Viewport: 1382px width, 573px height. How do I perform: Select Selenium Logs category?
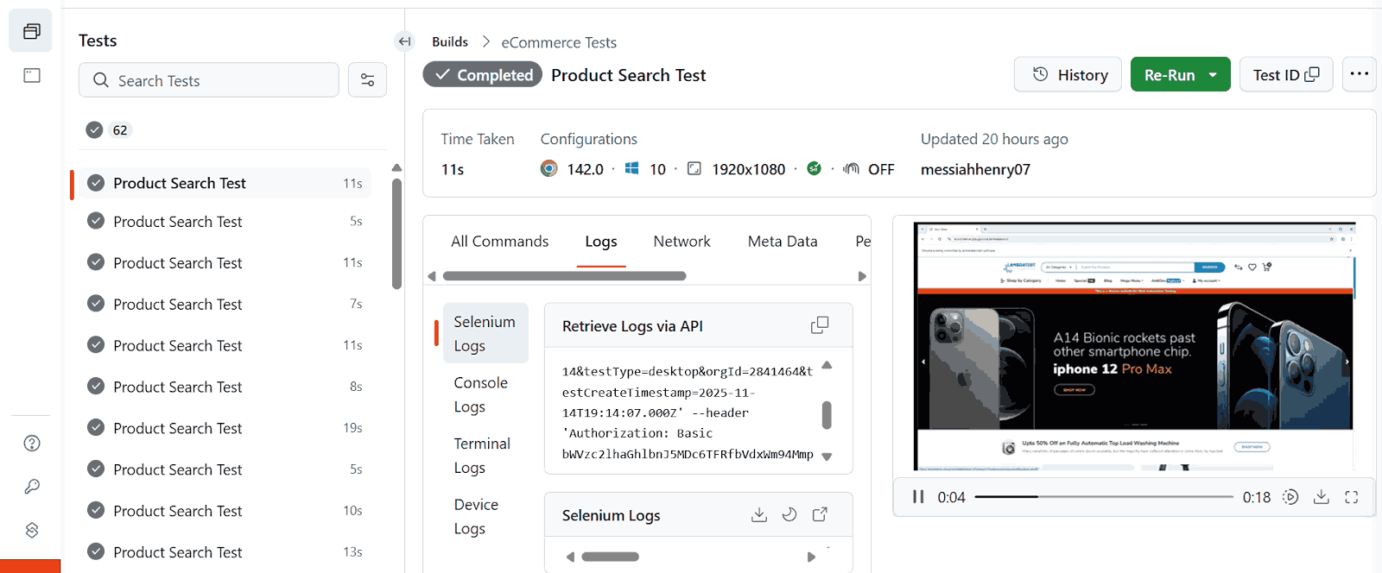pyautogui.click(x=485, y=333)
